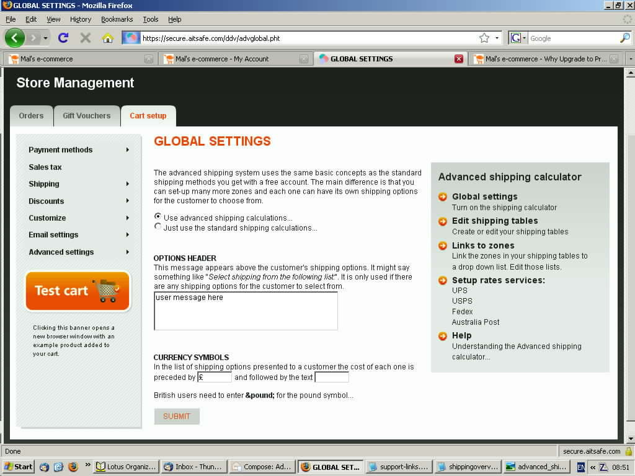Click the followed by the text field
The image size is (635, 476).
pos(332,377)
